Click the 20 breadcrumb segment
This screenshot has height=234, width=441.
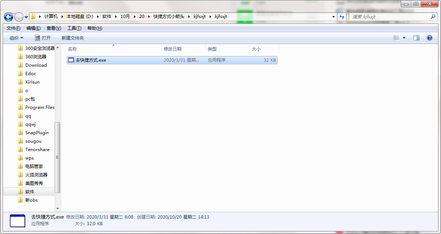coord(142,17)
